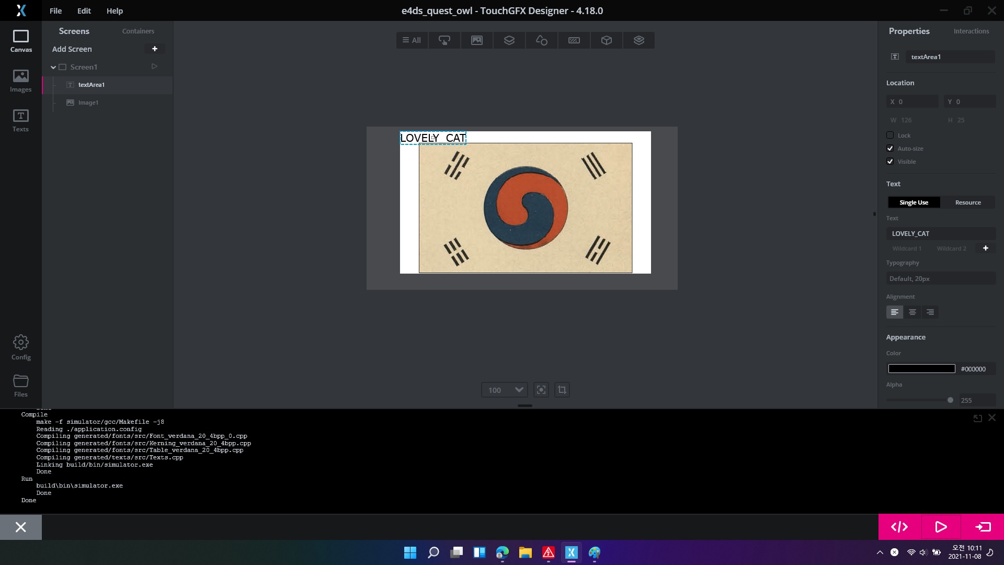Switch text mode to Resource

click(x=968, y=202)
